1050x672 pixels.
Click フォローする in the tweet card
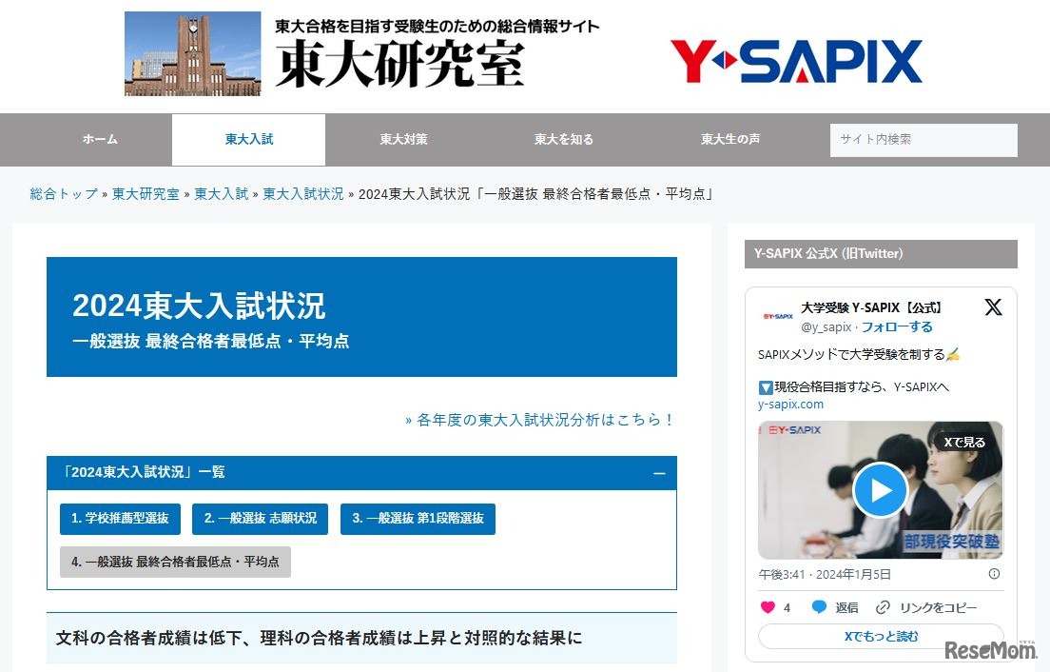(897, 326)
